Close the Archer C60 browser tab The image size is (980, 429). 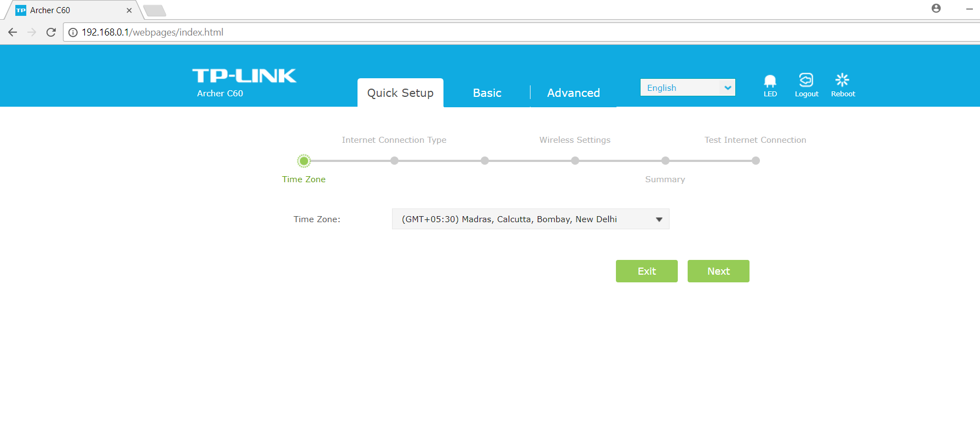pos(129,10)
